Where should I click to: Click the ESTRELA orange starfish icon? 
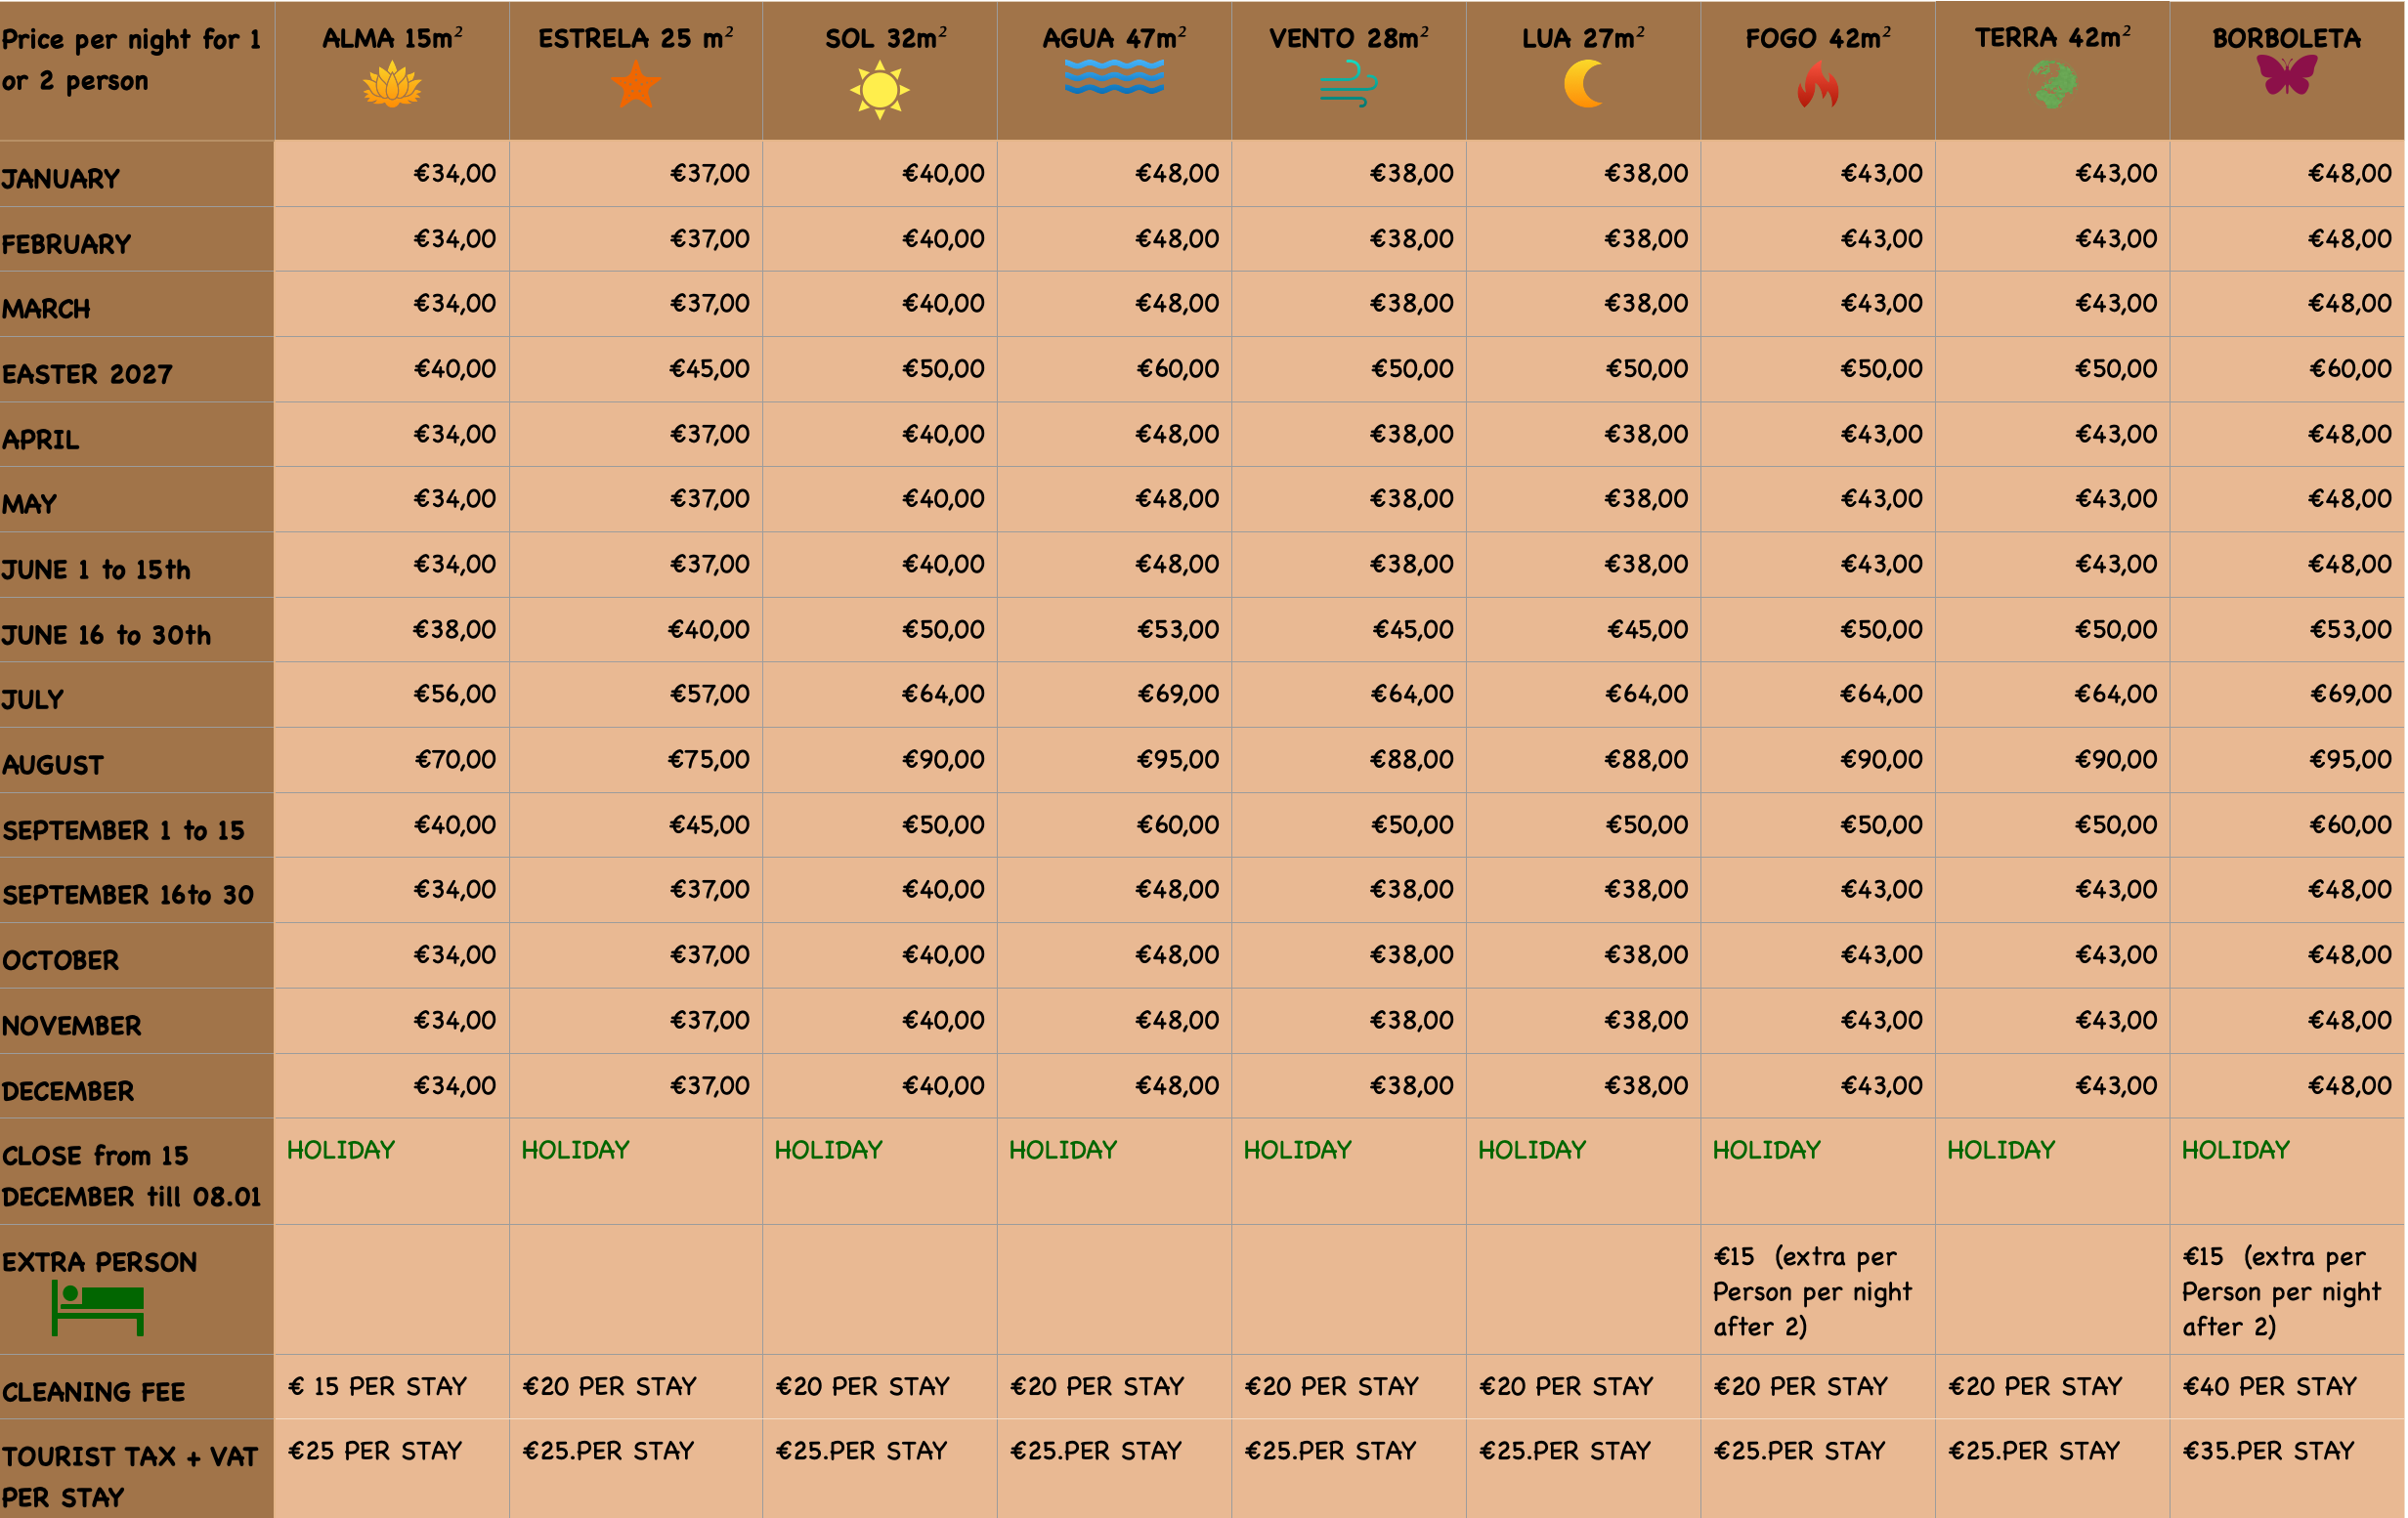pos(636,85)
